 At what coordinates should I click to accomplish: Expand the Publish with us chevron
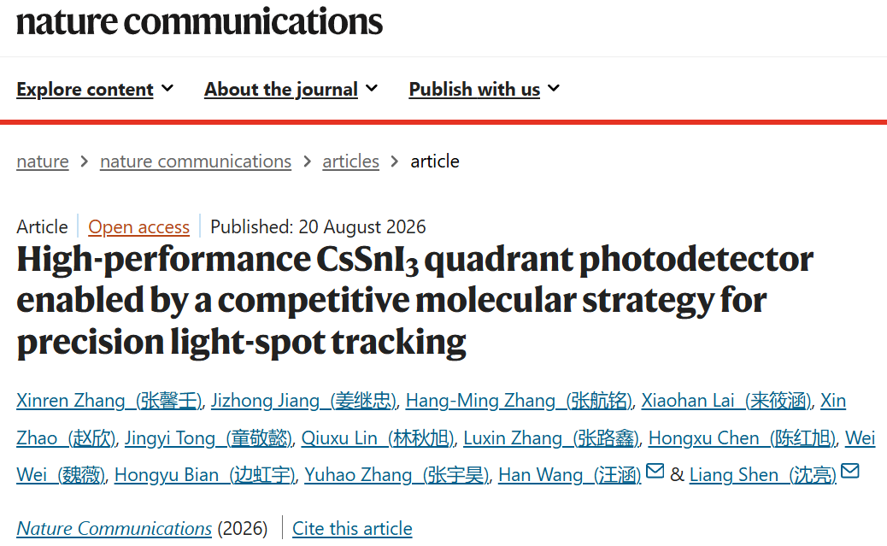click(x=554, y=88)
